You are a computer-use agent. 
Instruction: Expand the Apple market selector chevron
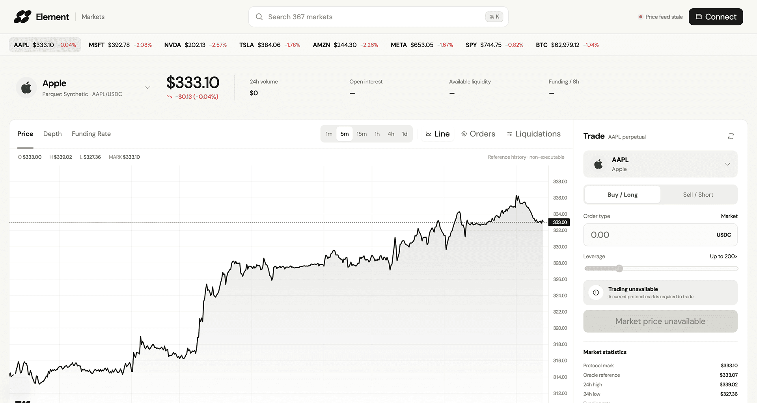pyautogui.click(x=147, y=88)
